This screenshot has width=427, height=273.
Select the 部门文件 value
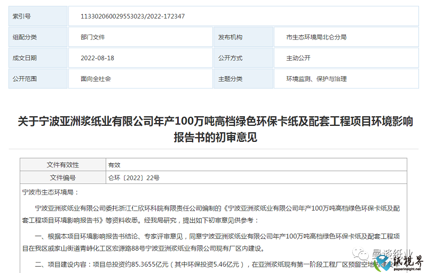[92, 37]
